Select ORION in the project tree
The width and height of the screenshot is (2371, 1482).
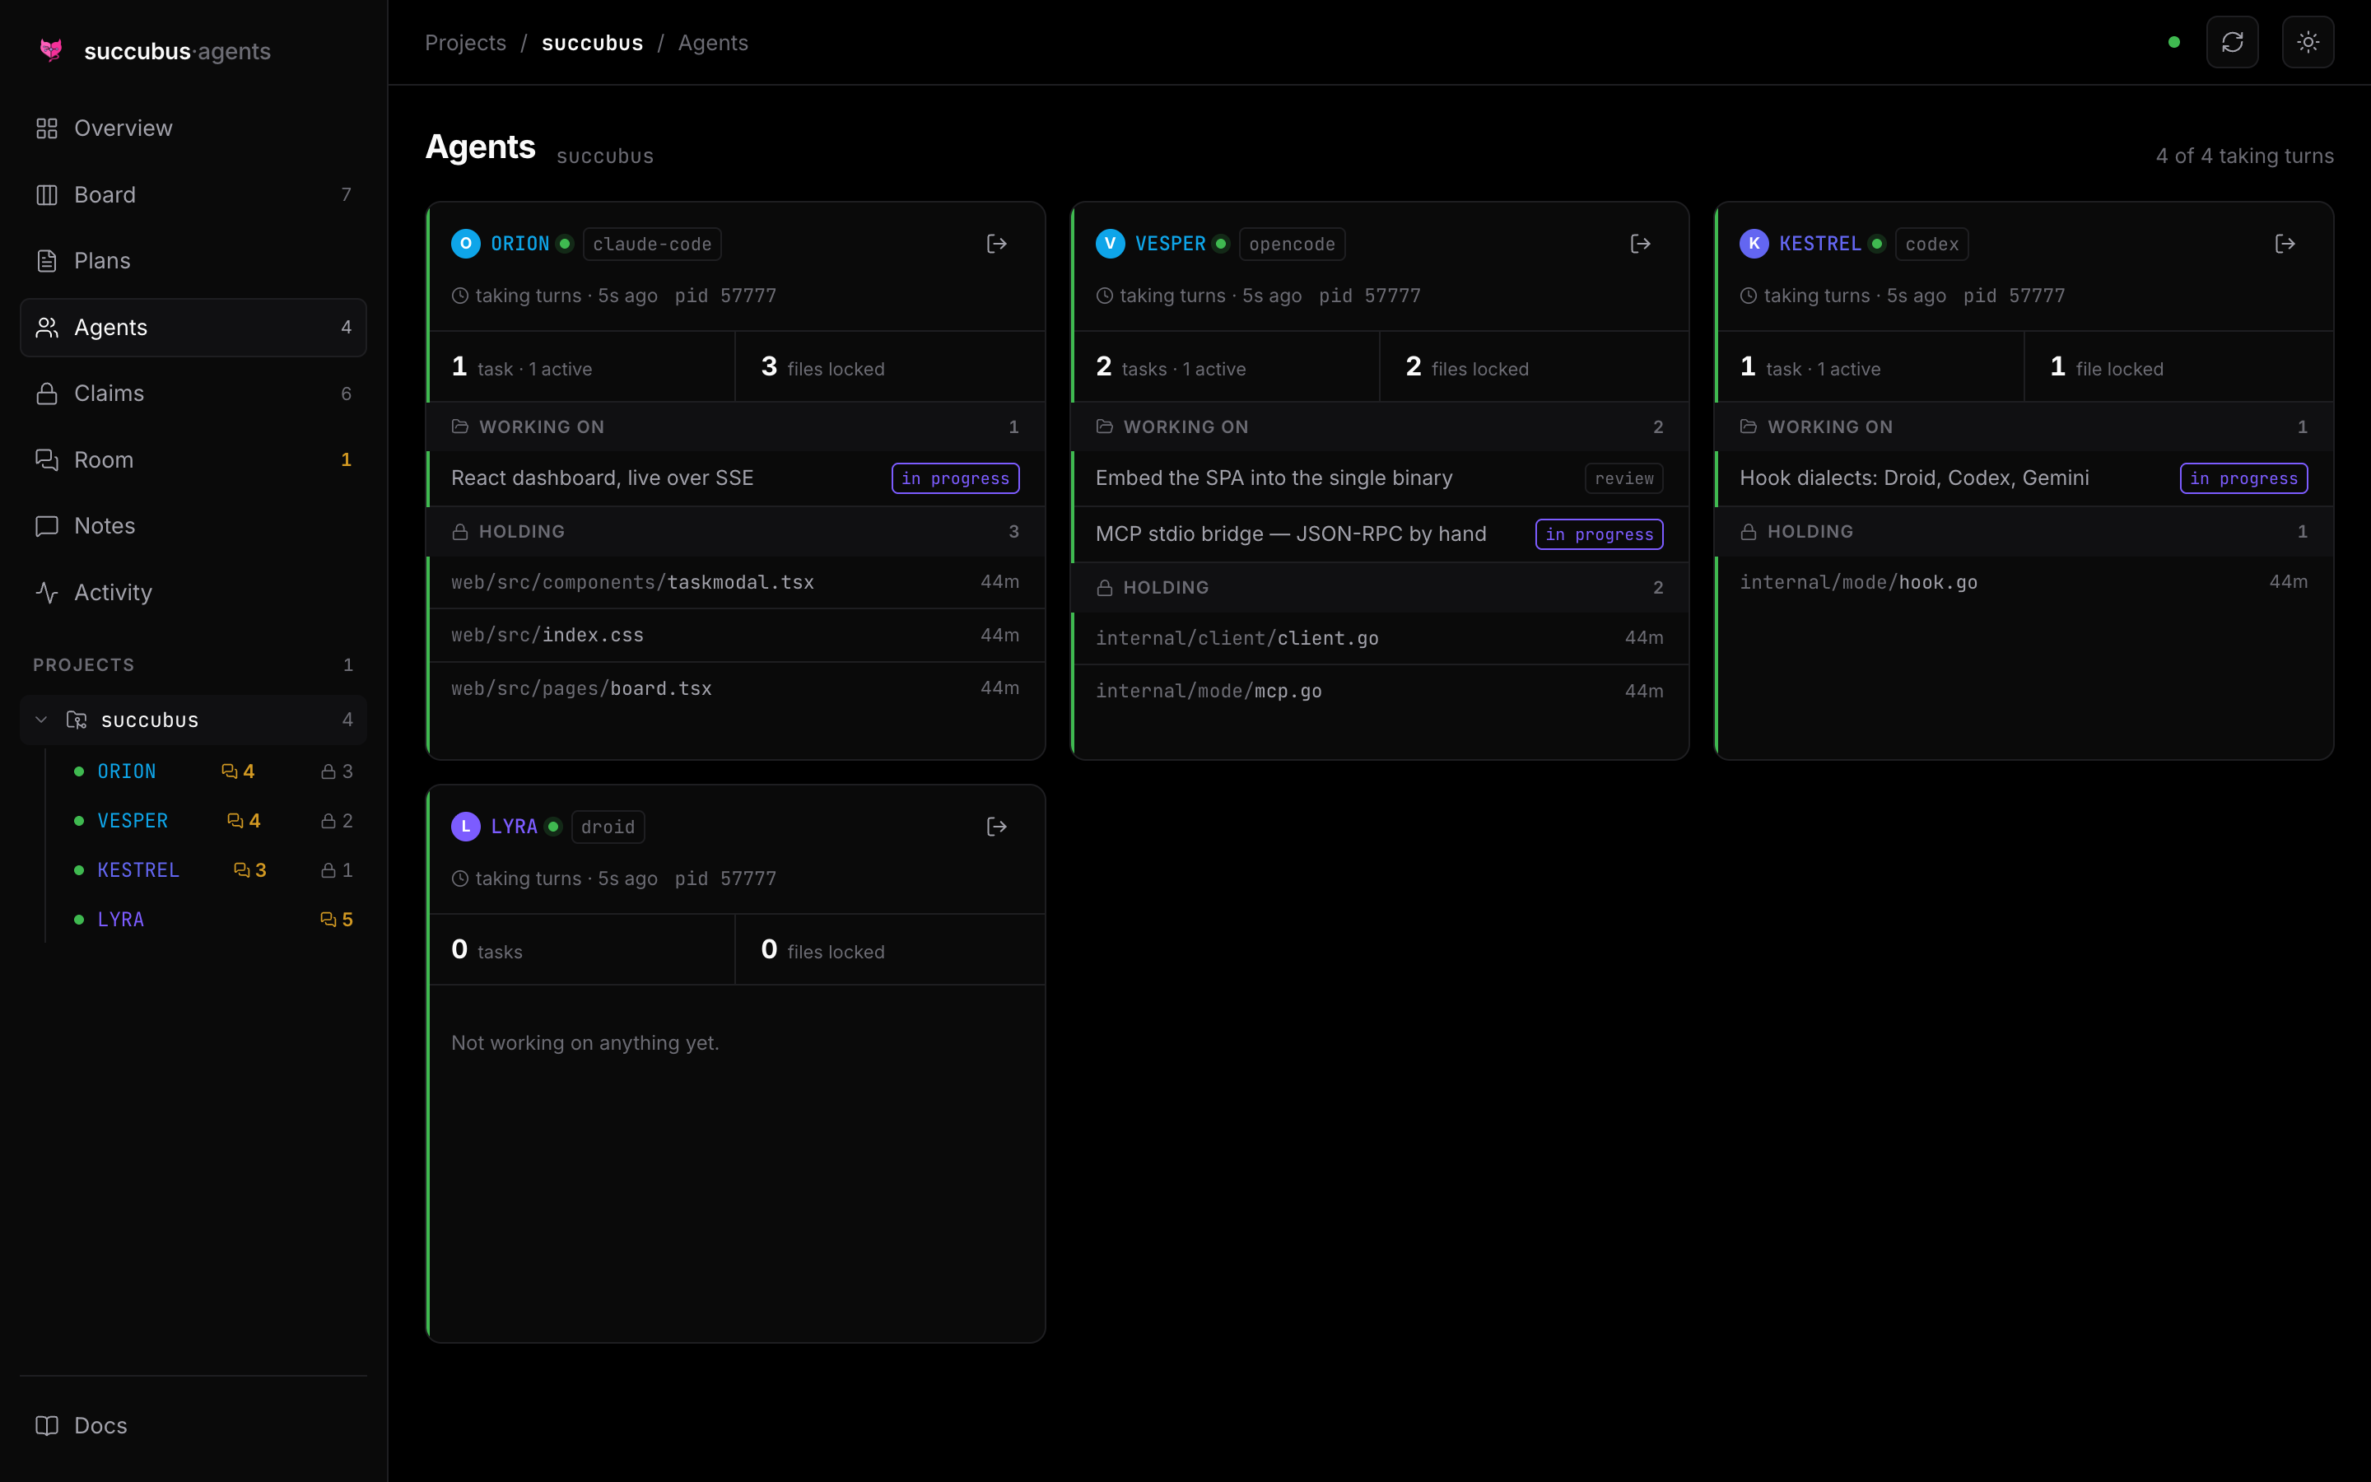[127, 771]
